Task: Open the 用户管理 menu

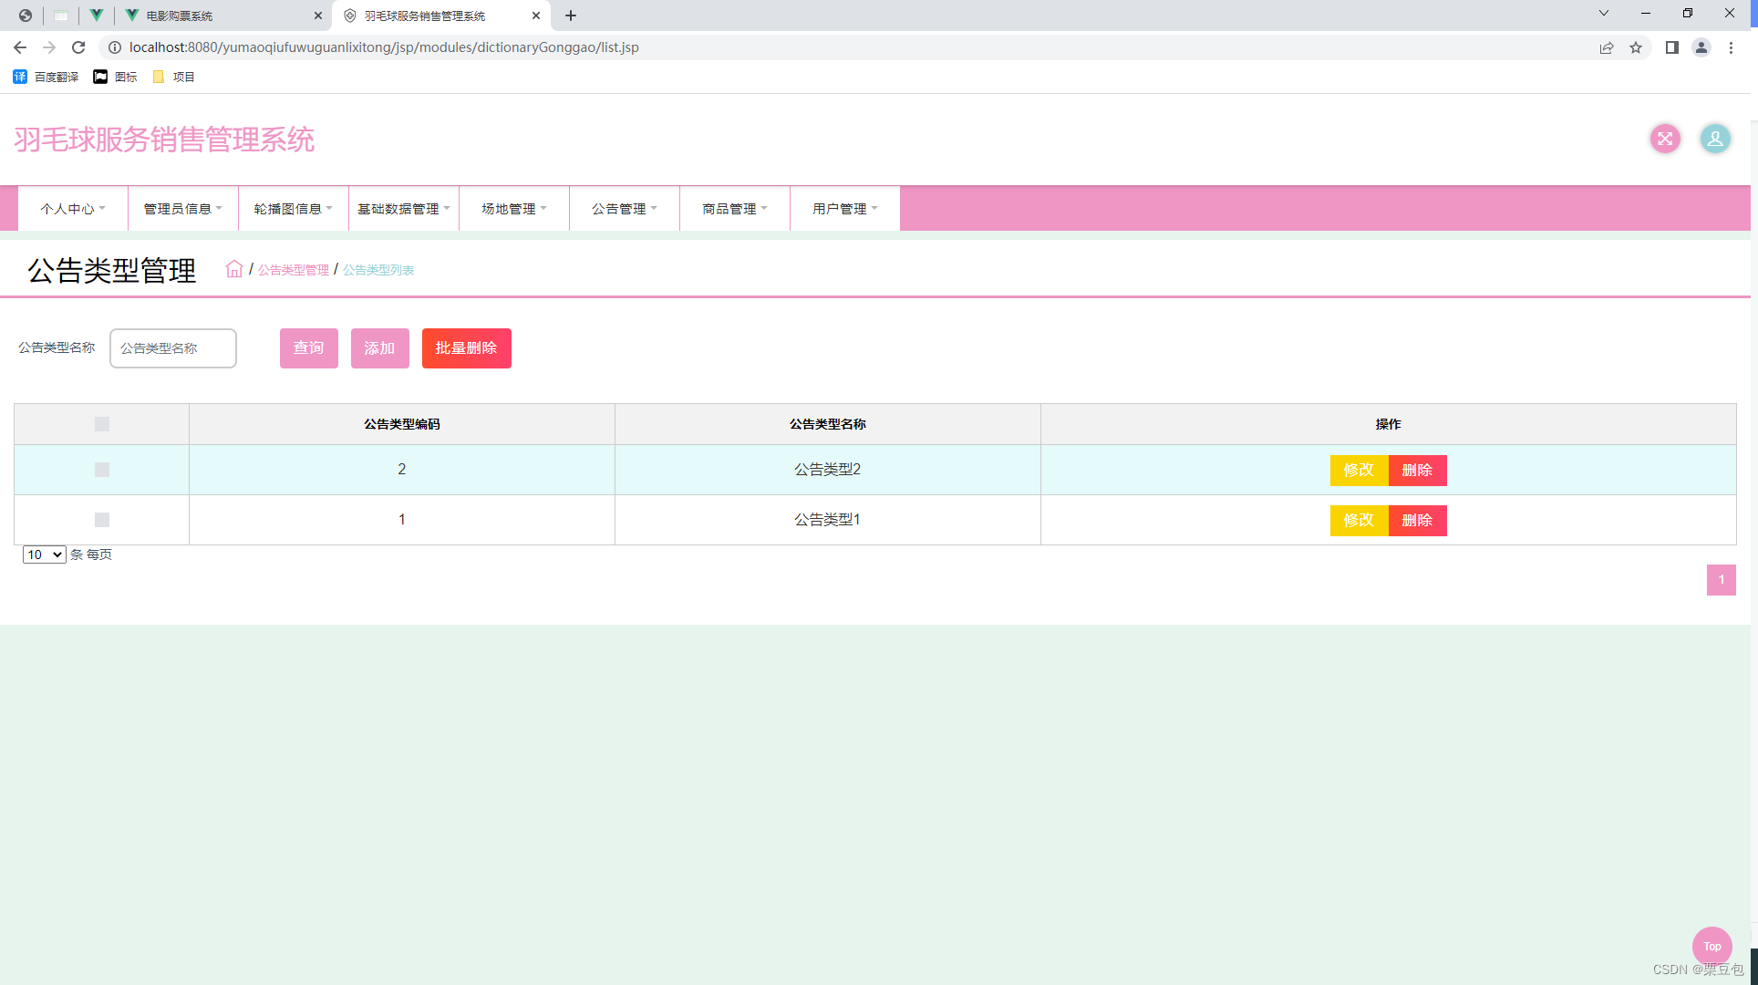Action: click(844, 209)
